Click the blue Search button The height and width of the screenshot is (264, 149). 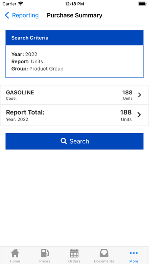pyautogui.click(x=74, y=141)
